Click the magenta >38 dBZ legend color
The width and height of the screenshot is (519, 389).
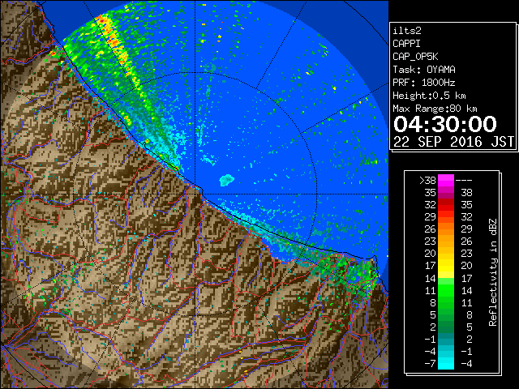[446, 181]
